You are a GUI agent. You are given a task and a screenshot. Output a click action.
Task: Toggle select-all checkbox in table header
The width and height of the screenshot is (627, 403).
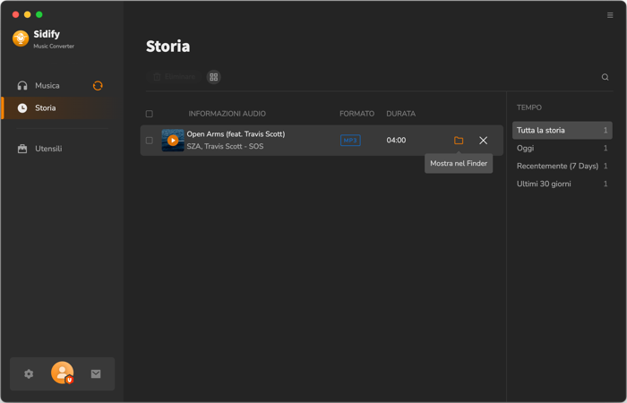pos(150,114)
